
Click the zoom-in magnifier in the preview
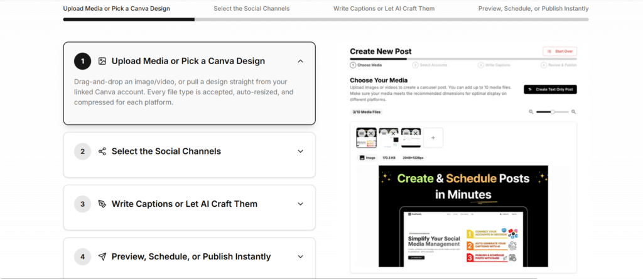tap(574, 112)
